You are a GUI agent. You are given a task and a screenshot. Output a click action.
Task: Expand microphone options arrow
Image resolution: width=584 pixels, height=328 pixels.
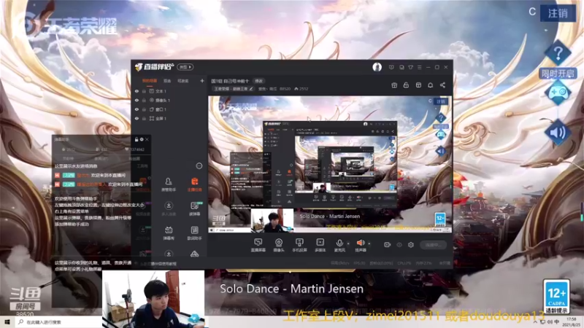click(x=348, y=243)
